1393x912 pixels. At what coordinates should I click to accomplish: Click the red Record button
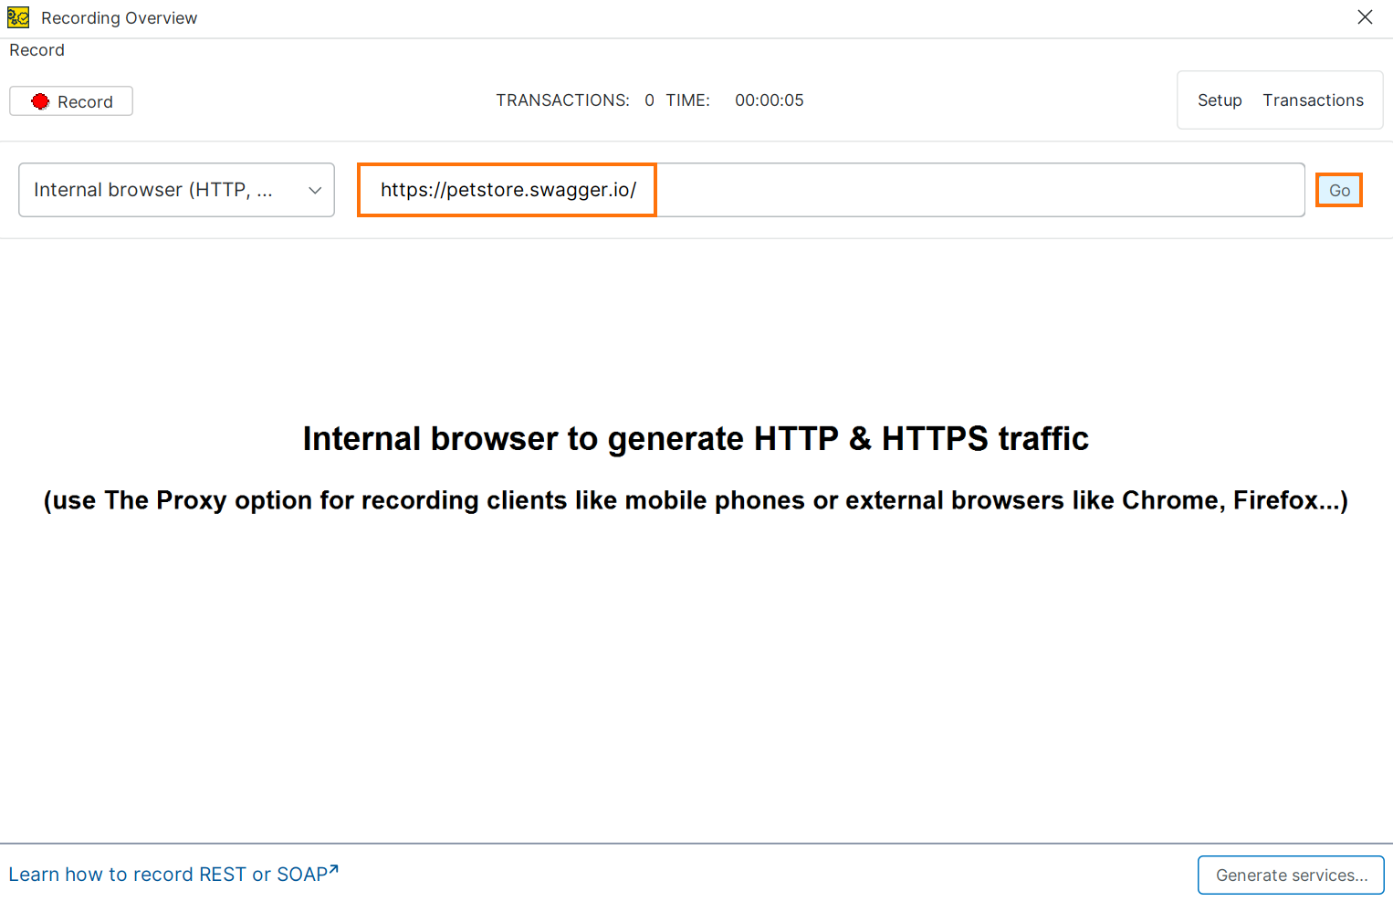pyautogui.click(x=71, y=101)
